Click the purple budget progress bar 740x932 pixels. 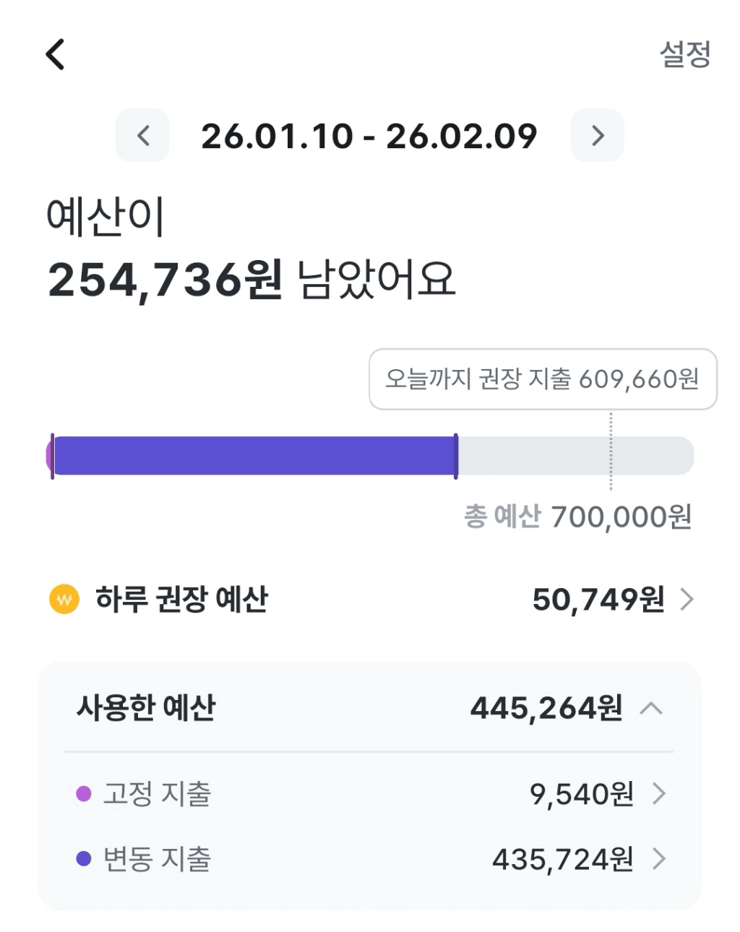(254, 456)
